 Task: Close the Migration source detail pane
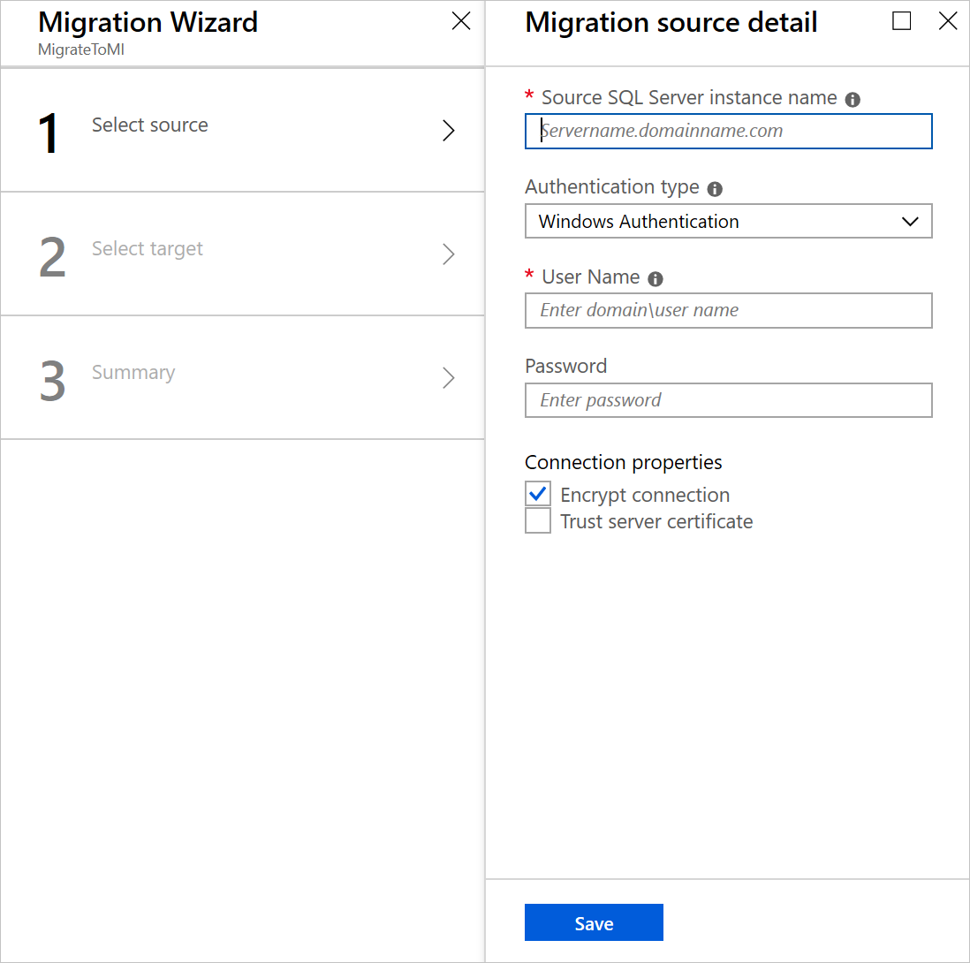pyautogui.click(x=948, y=21)
